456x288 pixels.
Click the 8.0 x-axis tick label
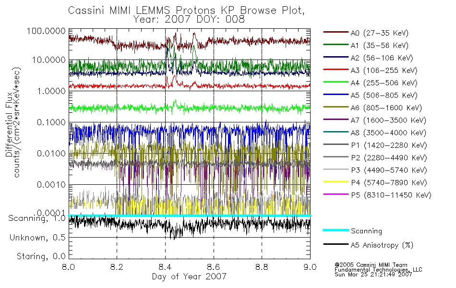[69, 267]
